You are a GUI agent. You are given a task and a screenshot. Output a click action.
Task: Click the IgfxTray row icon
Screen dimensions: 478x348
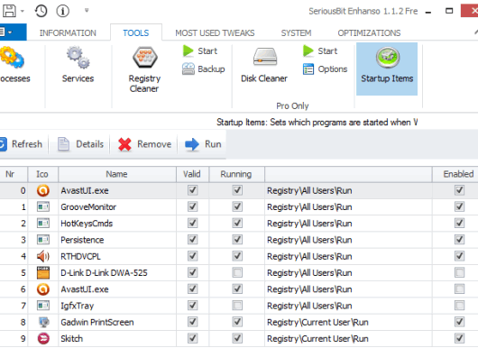(43, 306)
